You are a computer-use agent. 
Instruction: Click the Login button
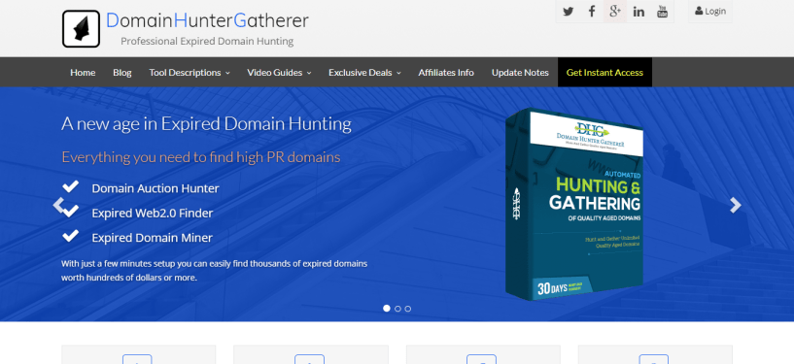coord(710,11)
